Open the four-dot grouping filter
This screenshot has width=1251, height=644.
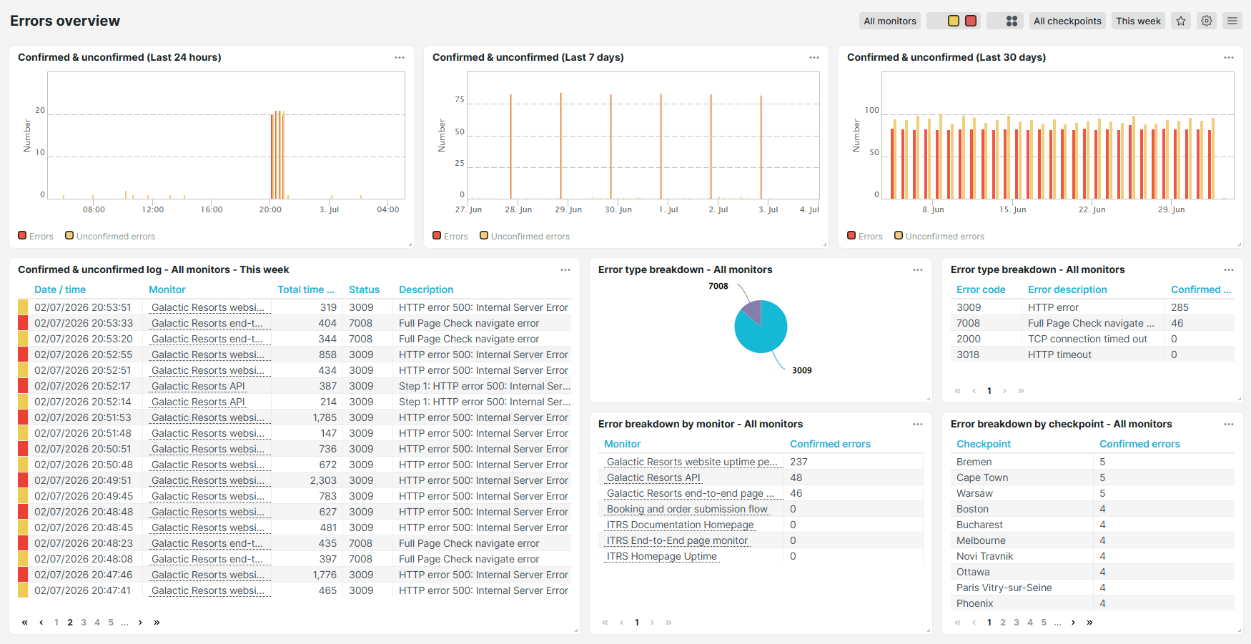tap(1012, 21)
